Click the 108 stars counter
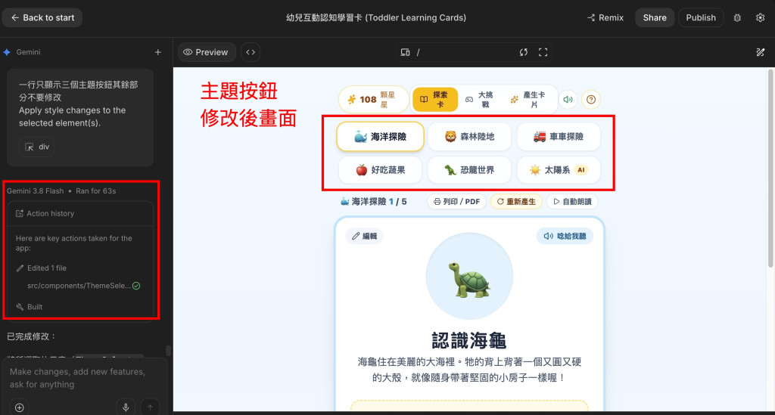Viewport: 775px width, 415px height. tap(374, 100)
